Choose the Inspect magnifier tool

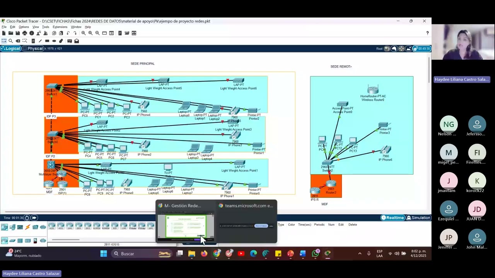click(11, 41)
